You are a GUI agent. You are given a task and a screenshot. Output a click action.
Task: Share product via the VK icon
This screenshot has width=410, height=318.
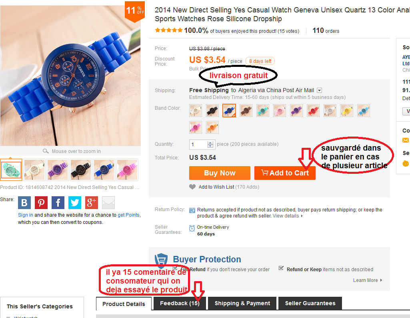(x=24, y=203)
